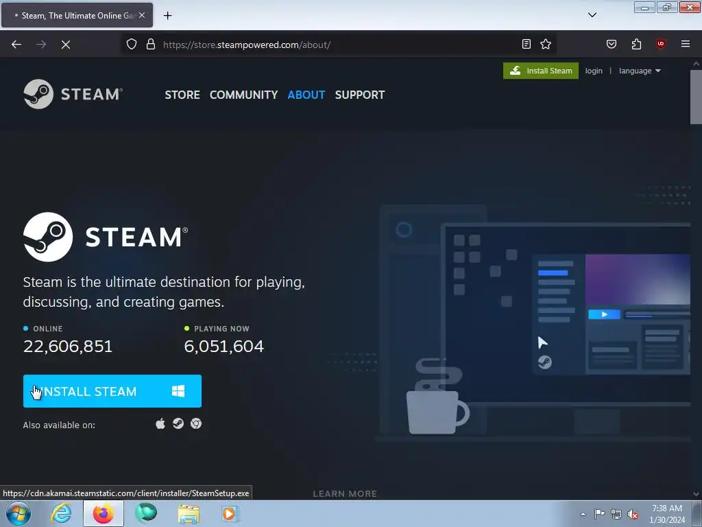Viewport: 702px width, 527px height.
Task: Open the Extensions puzzle icon
Action: [636, 44]
